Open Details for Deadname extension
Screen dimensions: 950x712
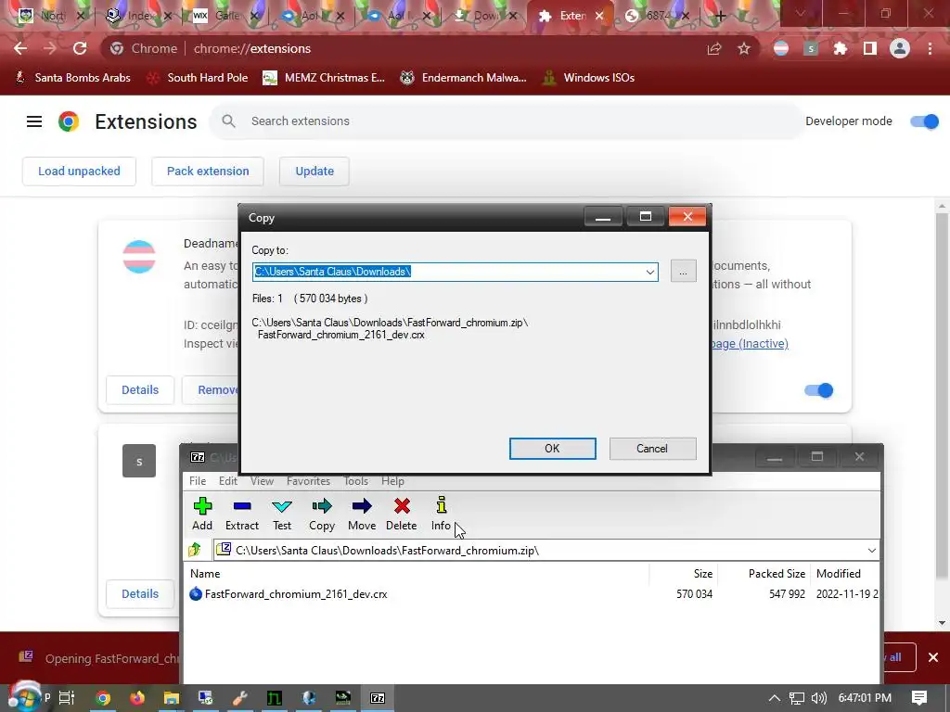[140, 390]
